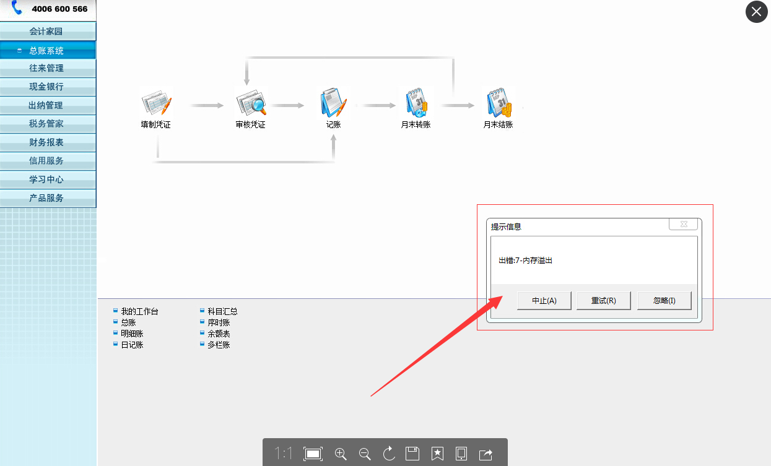Open 月末转账 calendar icon

tap(416, 103)
